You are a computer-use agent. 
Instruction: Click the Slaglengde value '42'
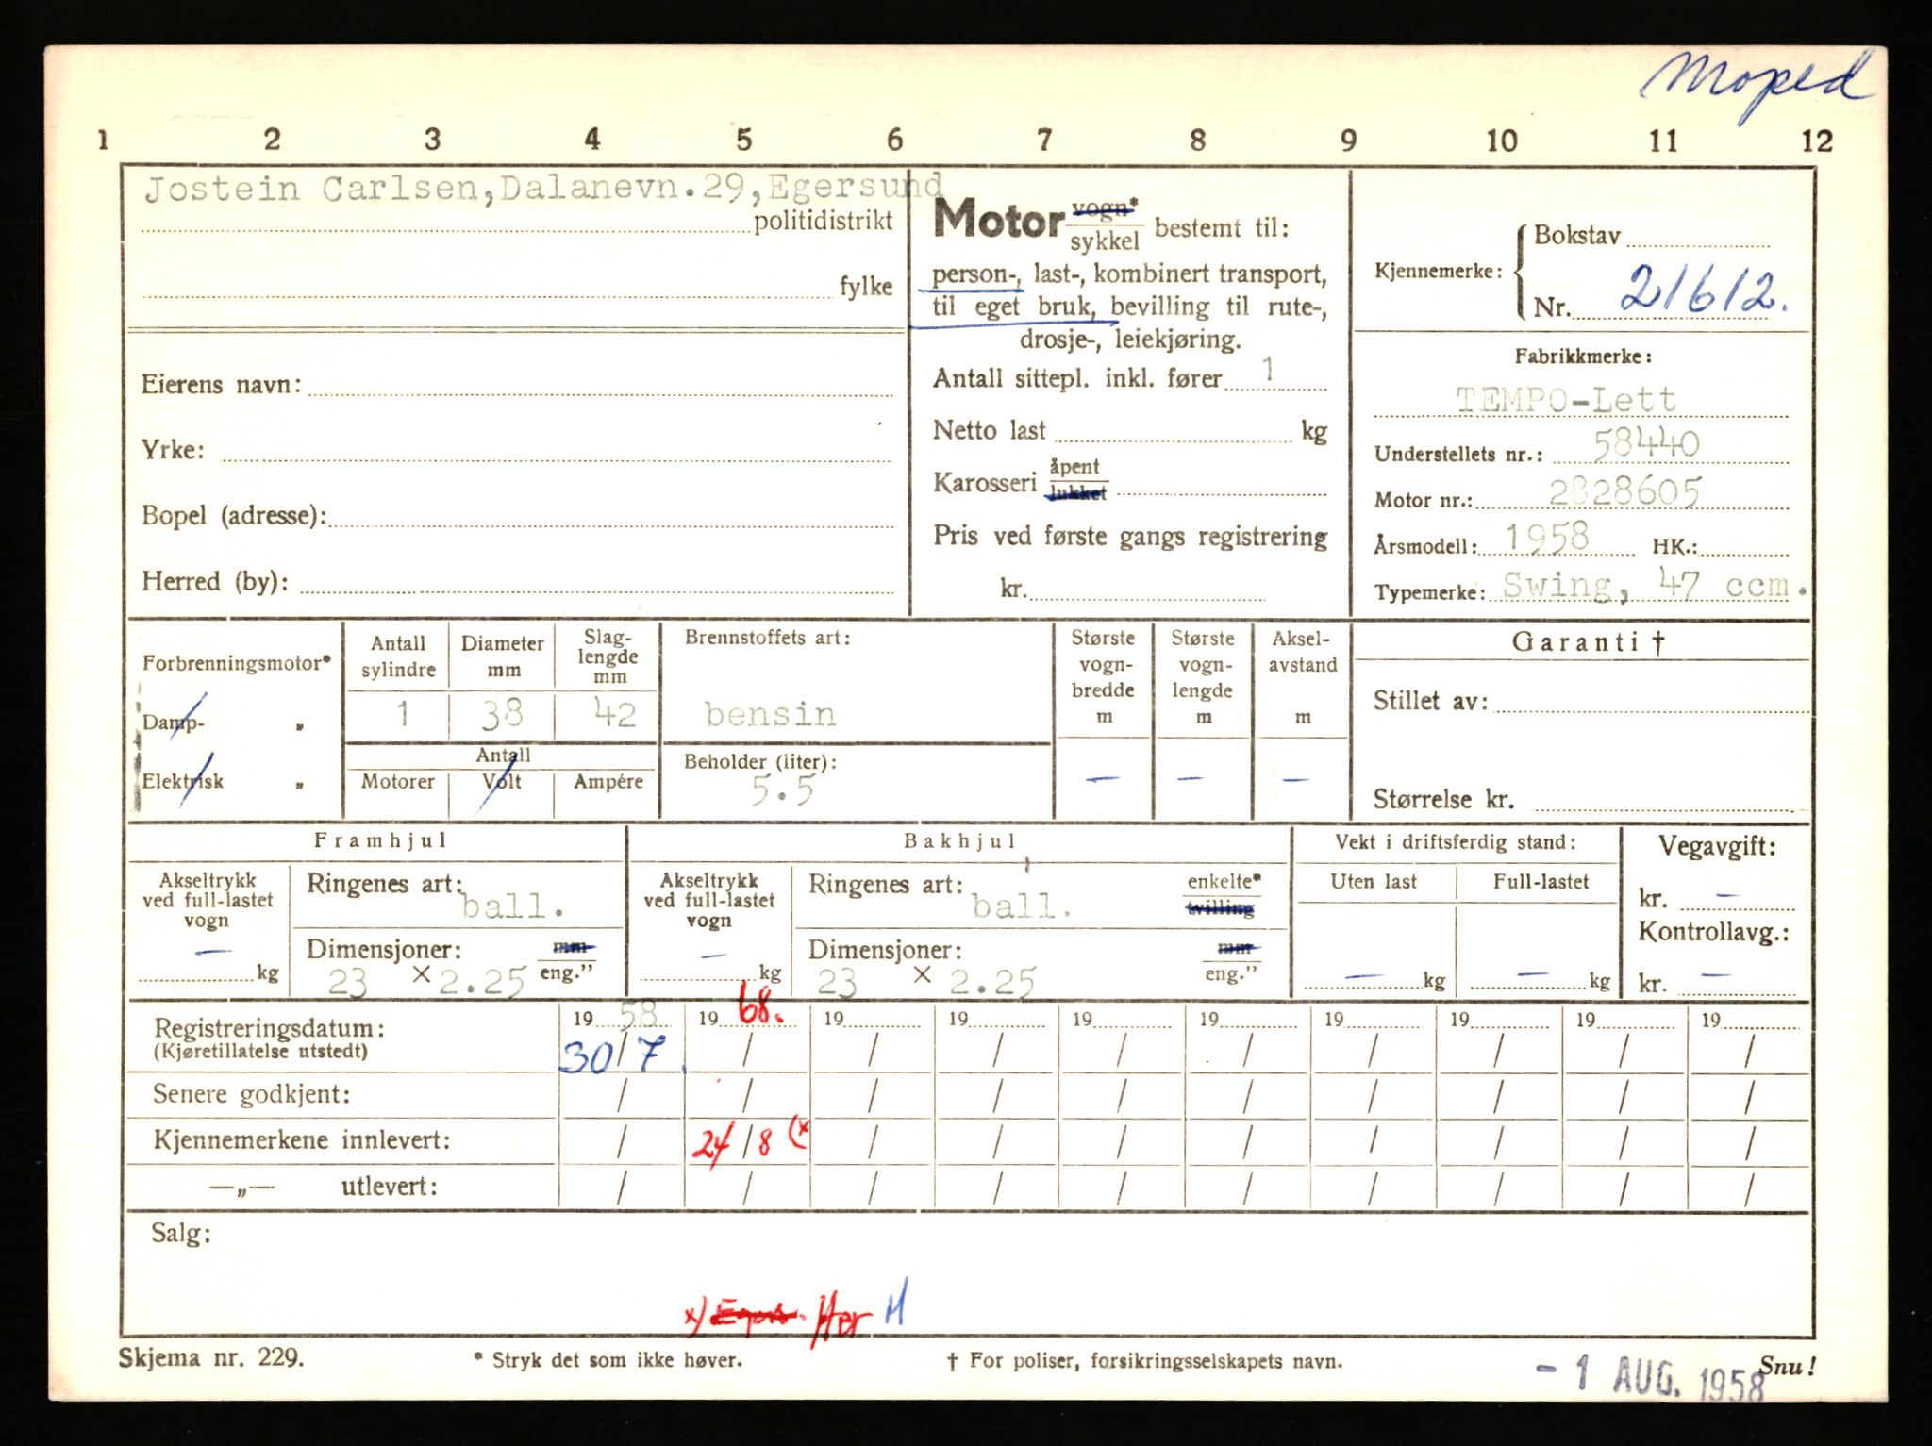(x=615, y=713)
